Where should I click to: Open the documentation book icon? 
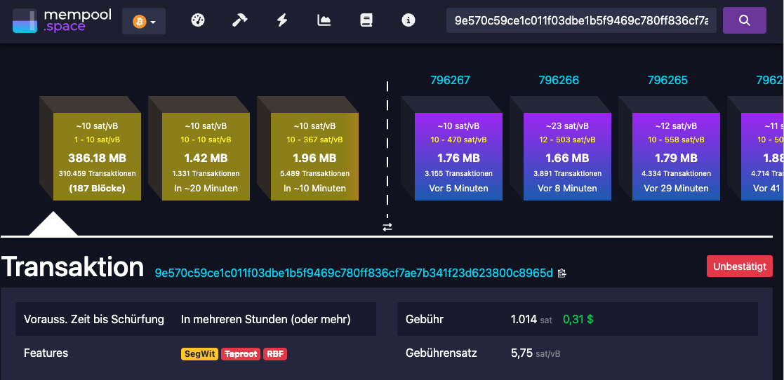[366, 20]
